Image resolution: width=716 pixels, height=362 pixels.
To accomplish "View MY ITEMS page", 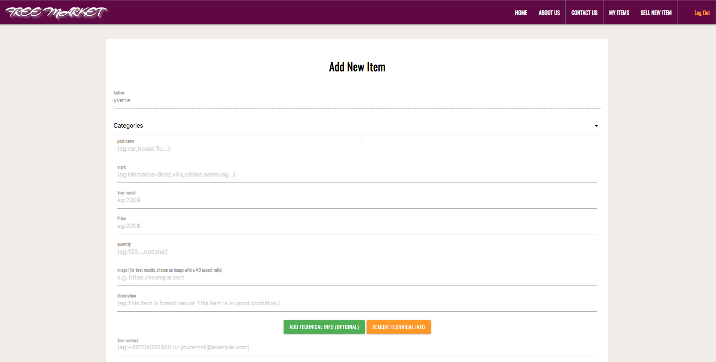I will (619, 13).
